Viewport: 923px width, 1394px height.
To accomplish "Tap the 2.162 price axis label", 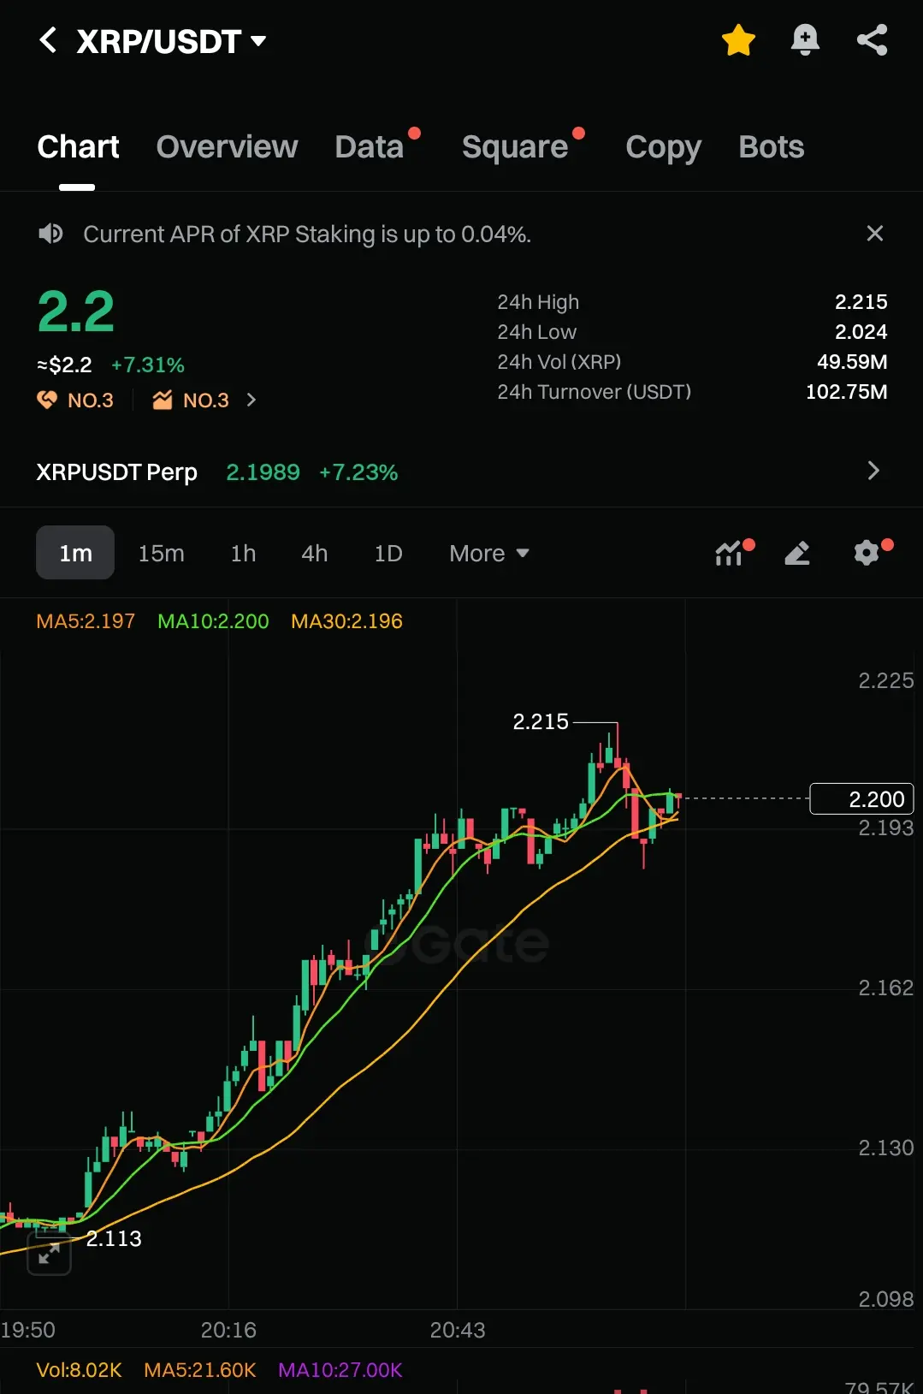I will [x=885, y=988].
